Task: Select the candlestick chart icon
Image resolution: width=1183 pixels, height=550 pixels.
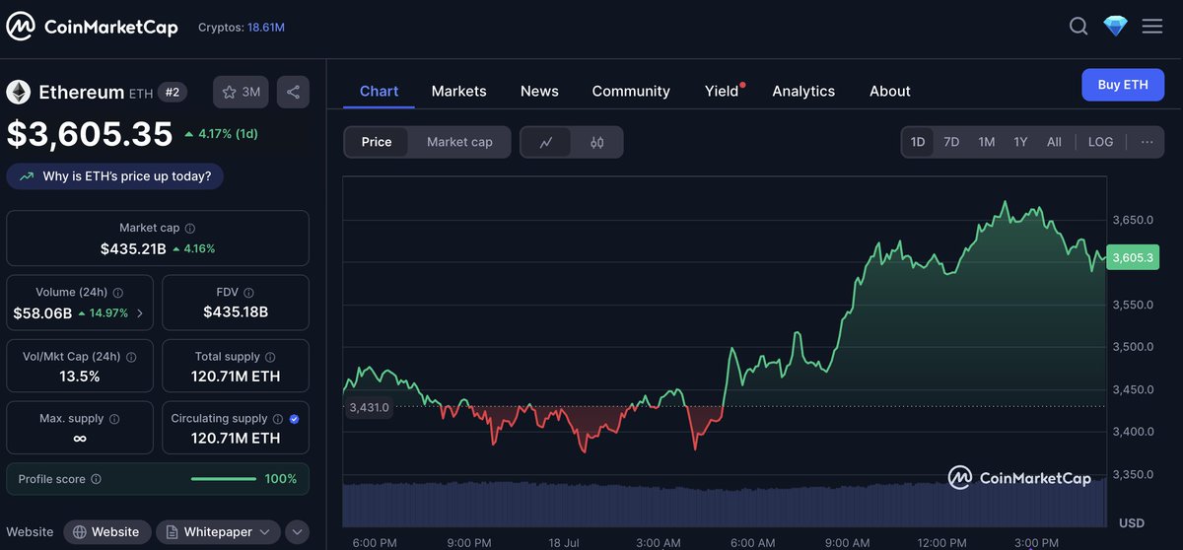Action: [x=597, y=142]
